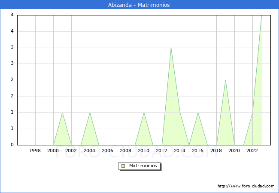Select the 2010 data peak

point(144,113)
